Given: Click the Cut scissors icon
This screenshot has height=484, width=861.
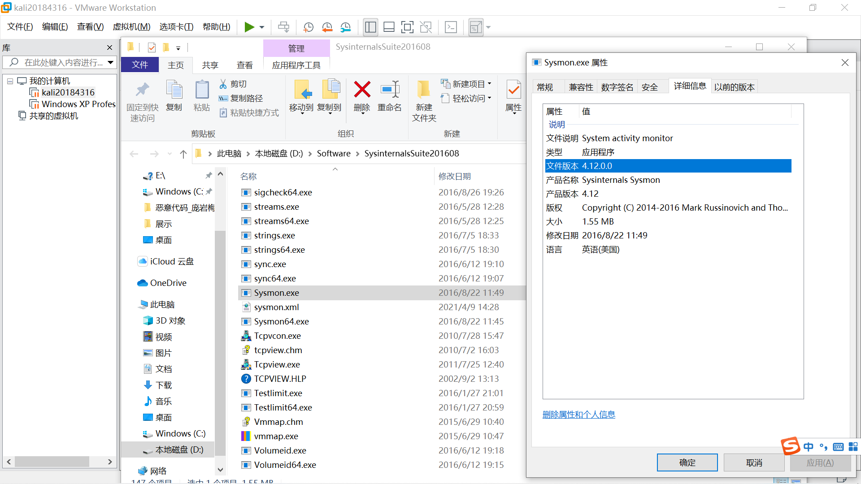Looking at the screenshot, I should (223, 84).
